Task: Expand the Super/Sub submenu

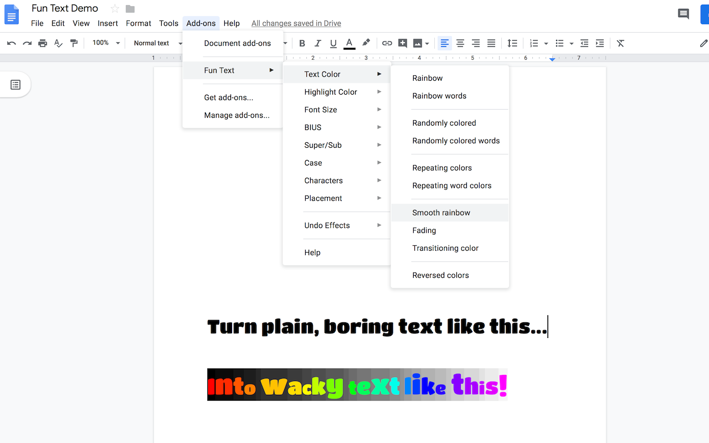Action: point(337,145)
